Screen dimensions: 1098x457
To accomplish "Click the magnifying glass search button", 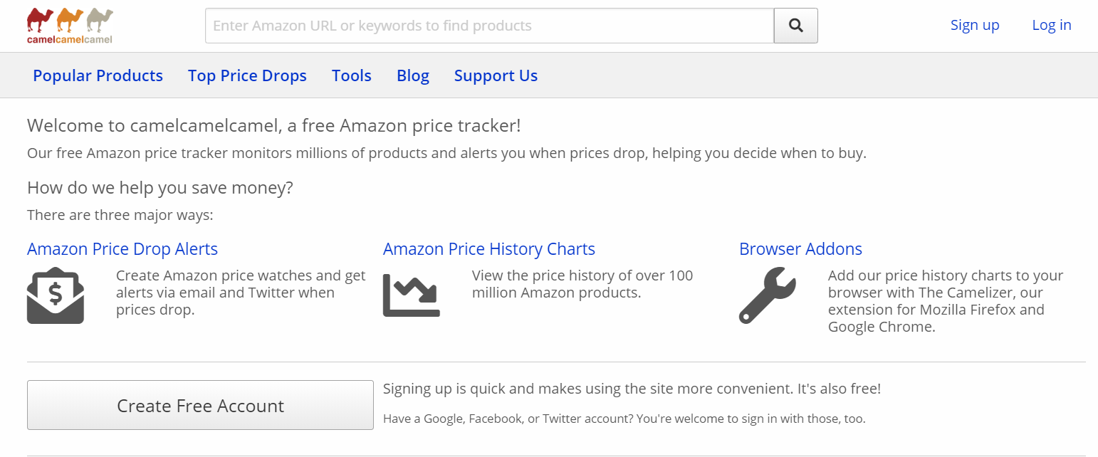I will click(x=795, y=26).
